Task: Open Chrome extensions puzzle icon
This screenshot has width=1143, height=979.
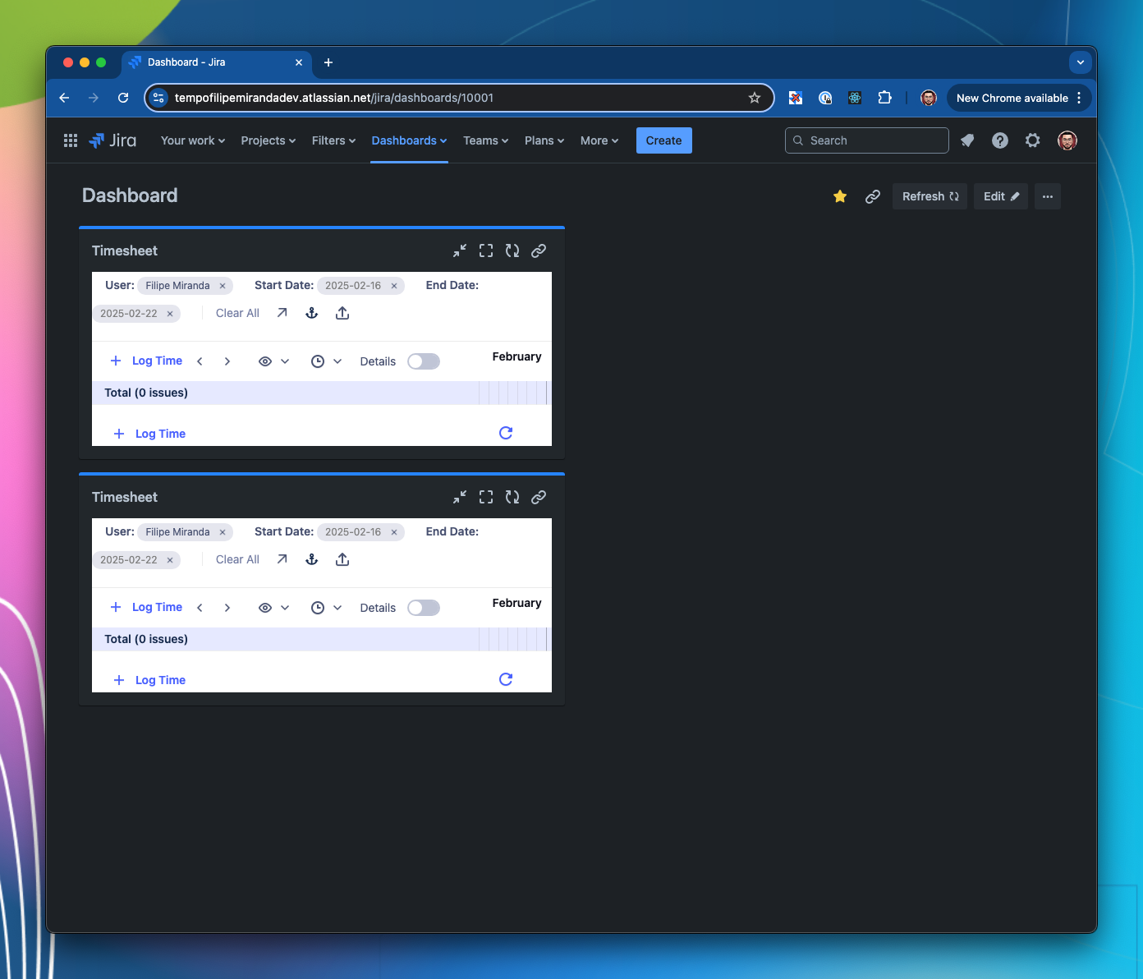Action: (884, 98)
